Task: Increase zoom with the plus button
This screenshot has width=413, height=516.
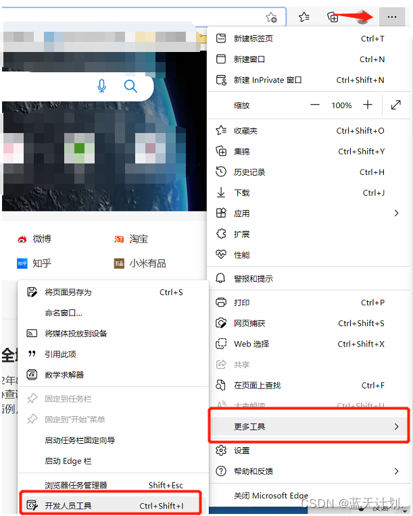Action: (x=368, y=105)
